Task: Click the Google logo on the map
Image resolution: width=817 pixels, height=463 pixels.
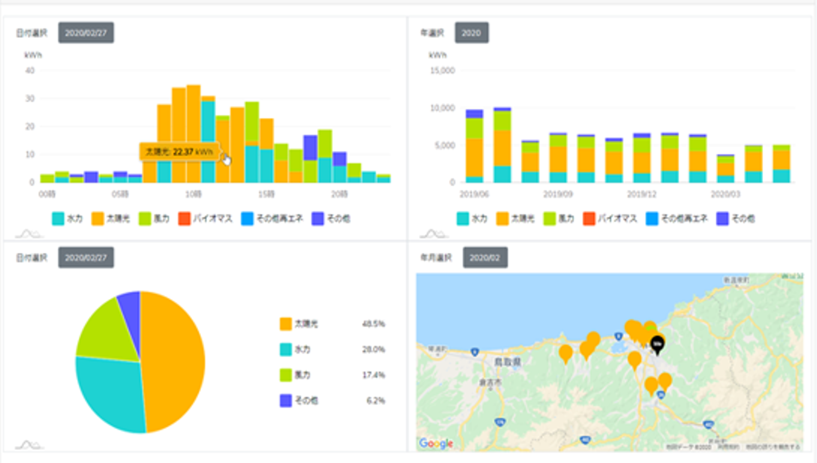Action: click(x=436, y=443)
